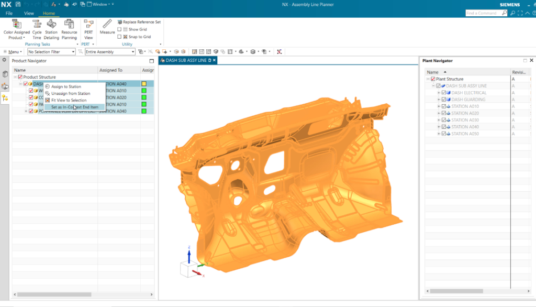Click the red X snap icon at the toolbar end
The image size is (536, 307).
coord(280,52)
